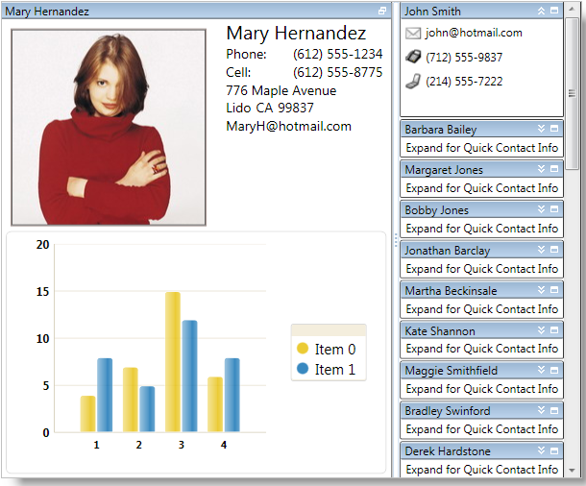Click the MaryH@hotmail.com email address
Image resolution: width=586 pixels, height=486 pixels.
point(288,126)
